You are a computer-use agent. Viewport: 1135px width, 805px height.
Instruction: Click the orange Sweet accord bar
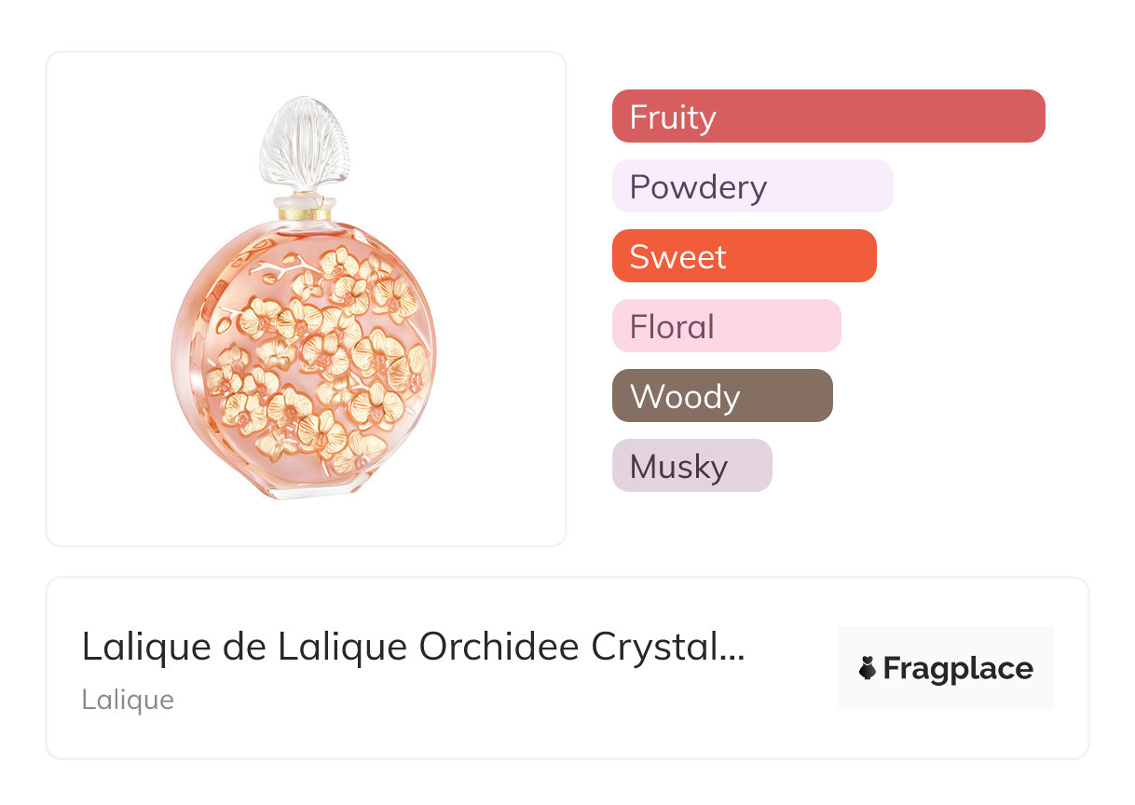(x=744, y=256)
